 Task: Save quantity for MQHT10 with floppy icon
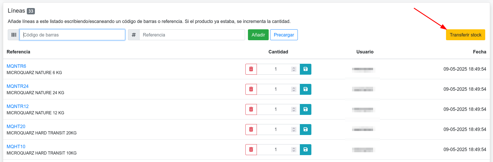(x=306, y=150)
